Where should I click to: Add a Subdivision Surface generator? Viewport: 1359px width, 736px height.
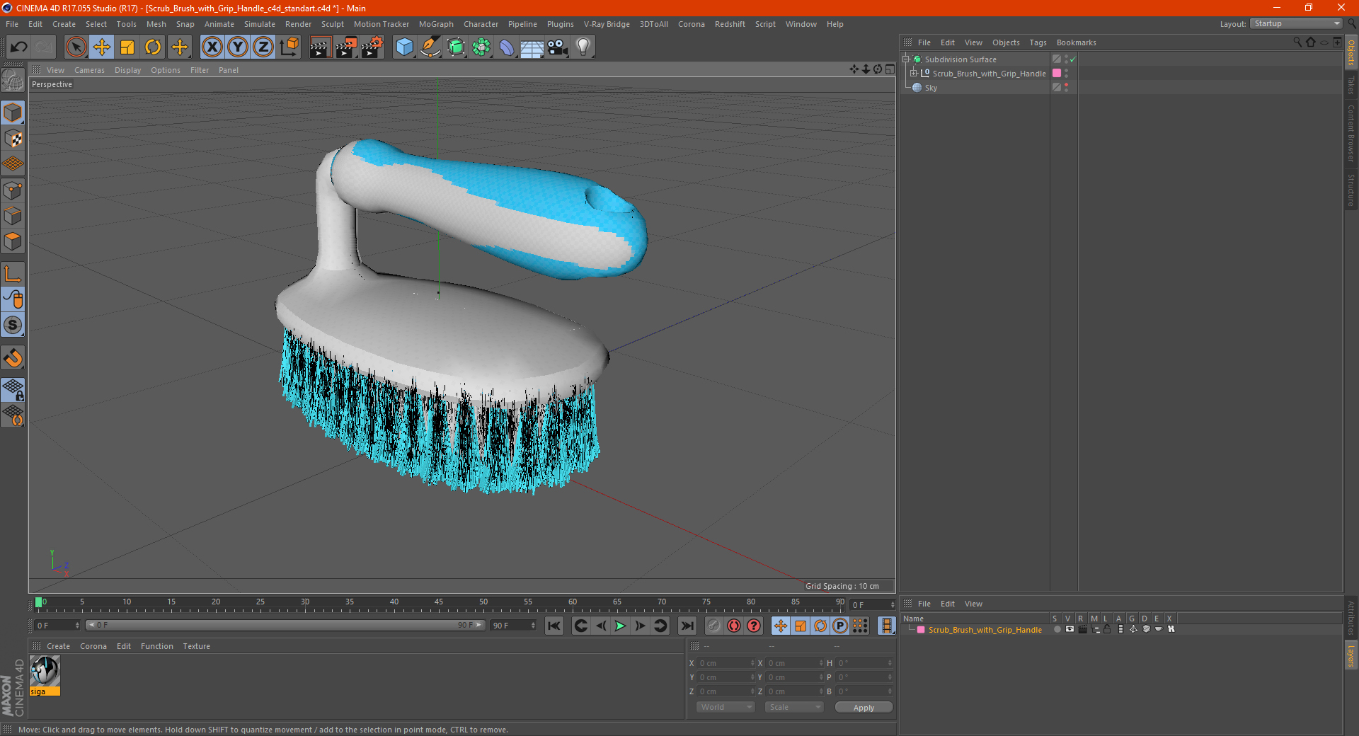click(x=456, y=47)
